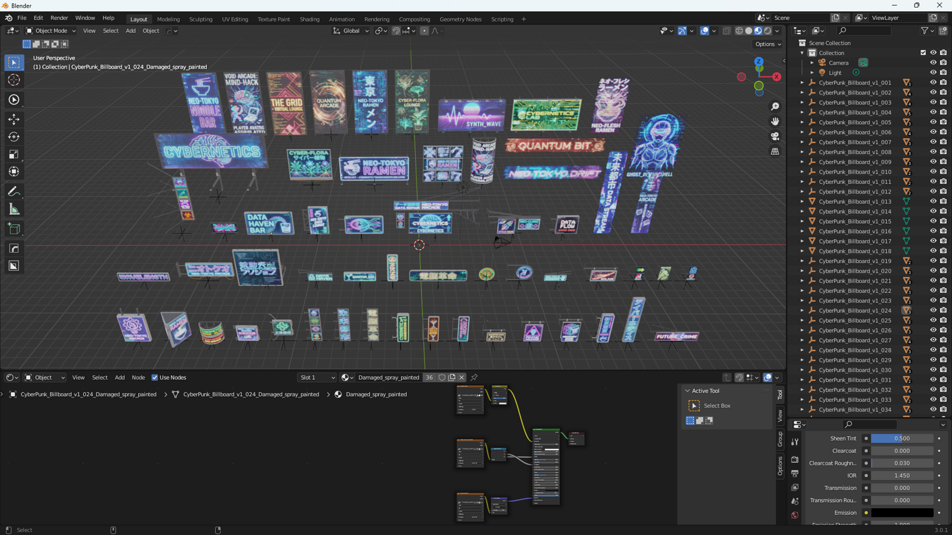Select the Measure tool
952x535 pixels.
pyautogui.click(x=14, y=209)
